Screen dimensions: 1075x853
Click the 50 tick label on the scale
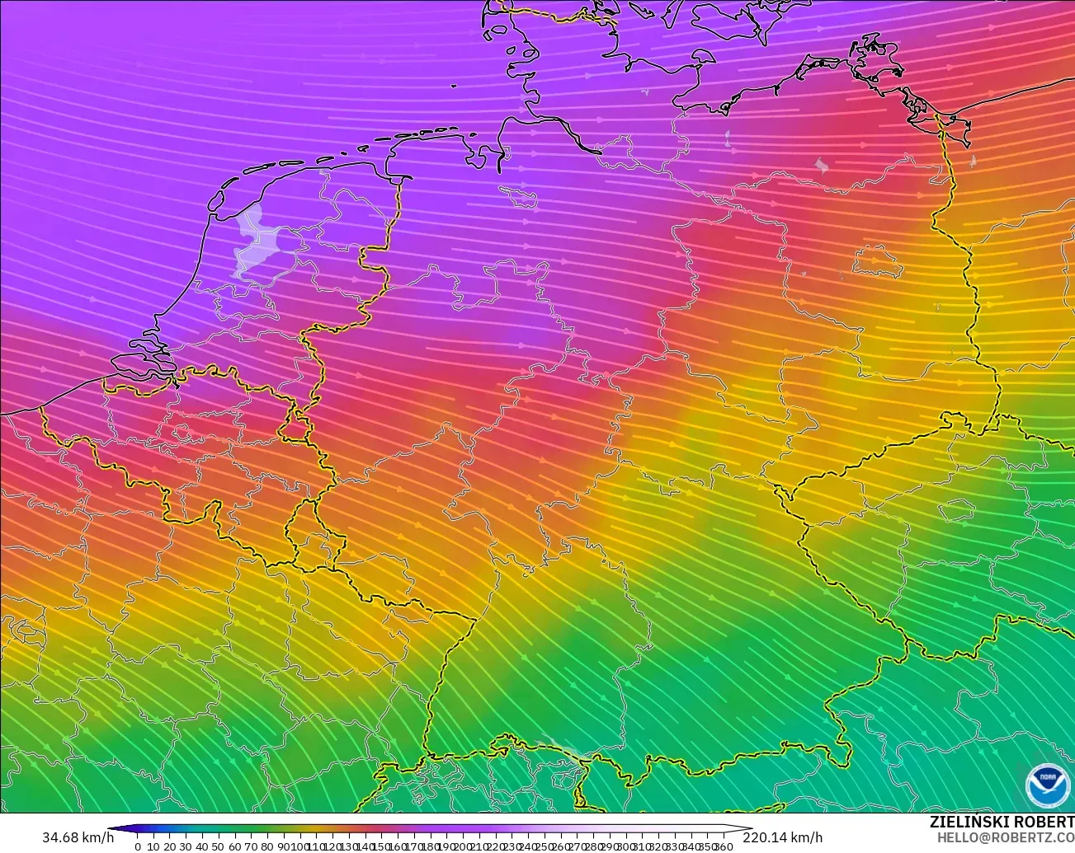click(x=218, y=847)
